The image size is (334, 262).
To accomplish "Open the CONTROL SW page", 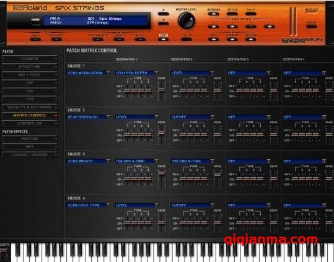I will tap(30, 123).
